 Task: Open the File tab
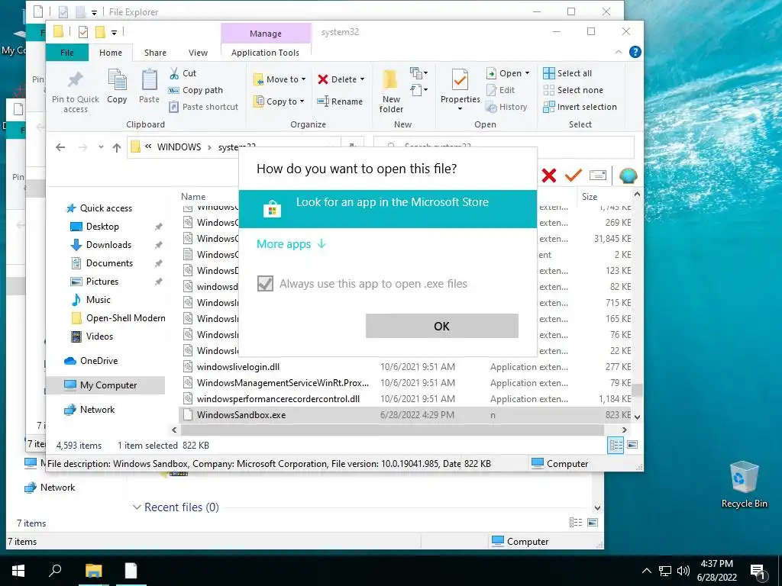67,53
